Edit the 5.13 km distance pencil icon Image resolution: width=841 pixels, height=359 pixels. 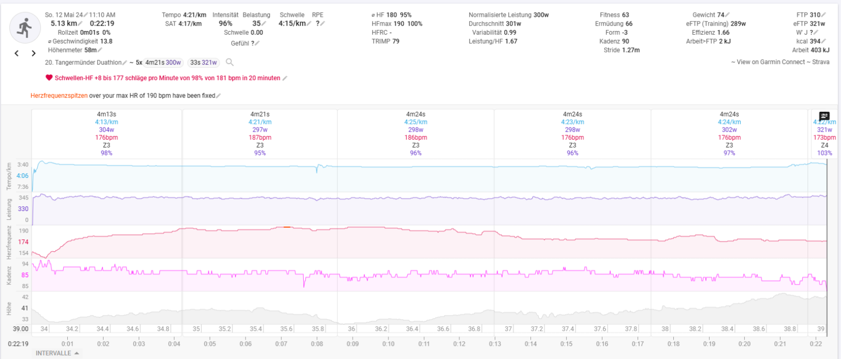click(80, 24)
